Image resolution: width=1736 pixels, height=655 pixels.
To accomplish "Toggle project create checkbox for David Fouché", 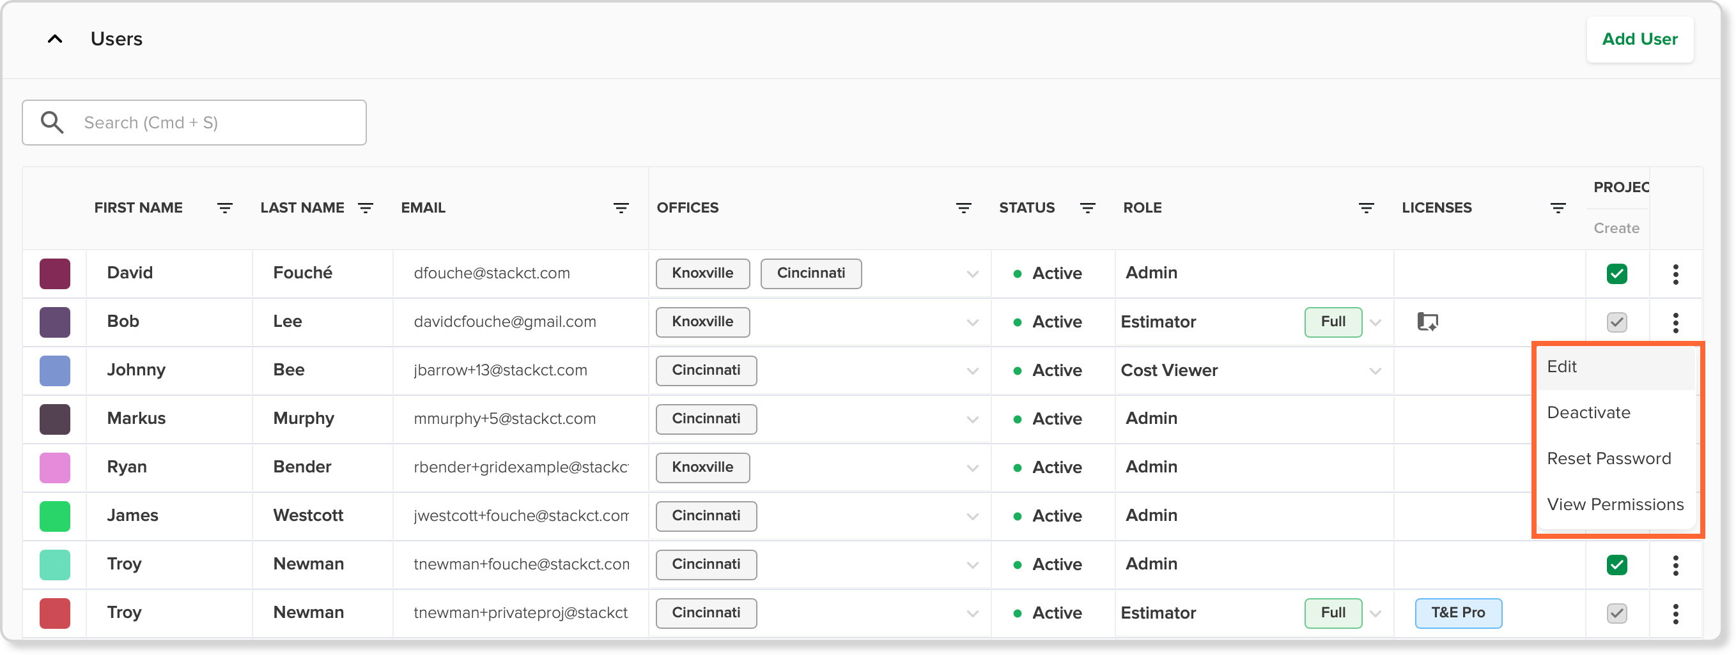I will click(1616, 274).
